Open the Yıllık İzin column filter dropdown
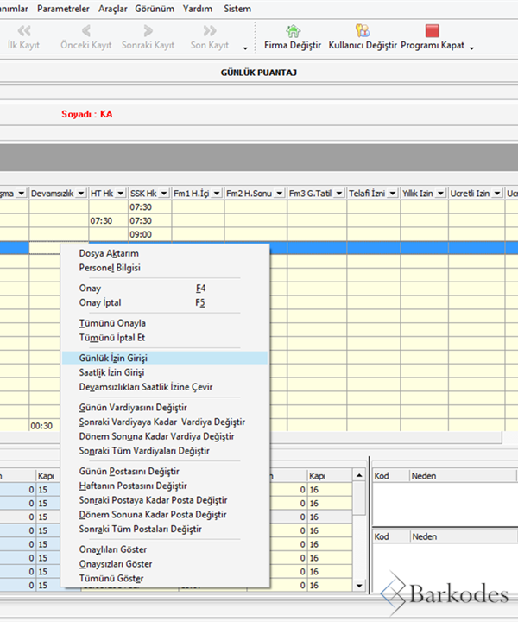Screen dimensions: 518x622 tap(439, 193)
